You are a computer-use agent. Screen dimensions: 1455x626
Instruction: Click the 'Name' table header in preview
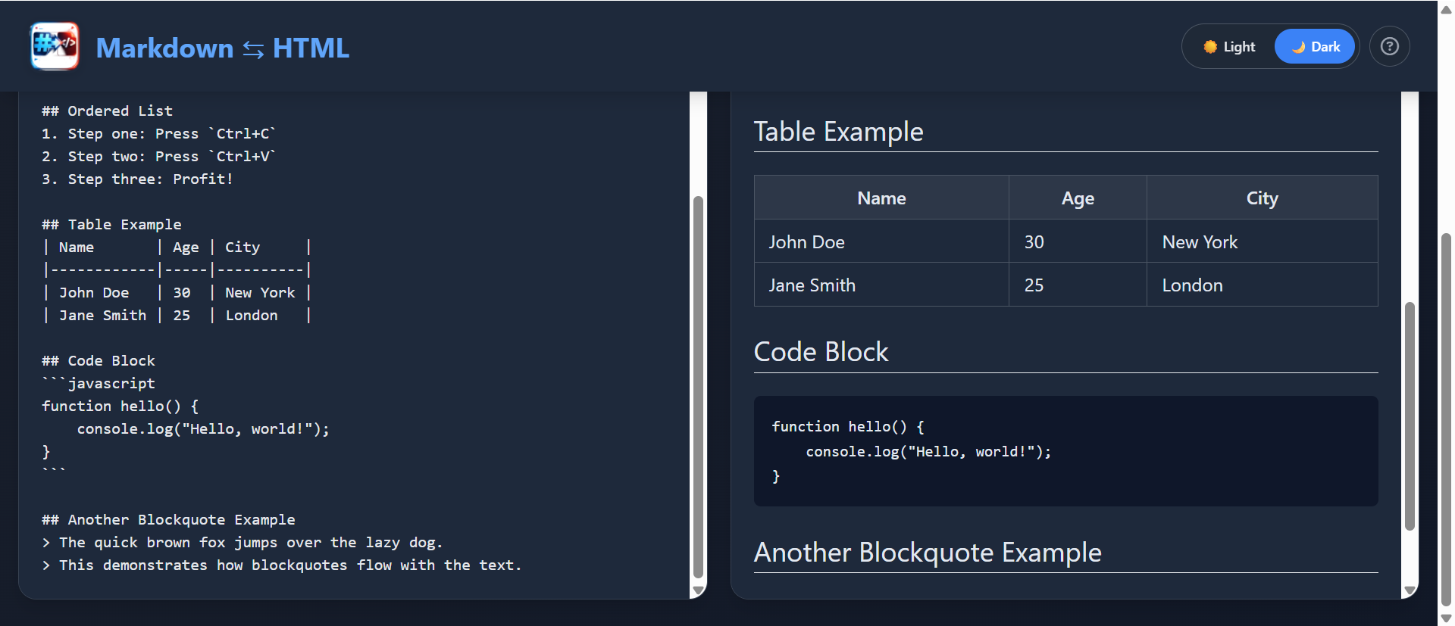point(881,198)
